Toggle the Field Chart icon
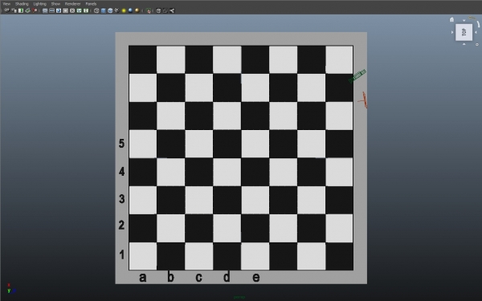Screen dimensions: 482x301 point(72,10)
